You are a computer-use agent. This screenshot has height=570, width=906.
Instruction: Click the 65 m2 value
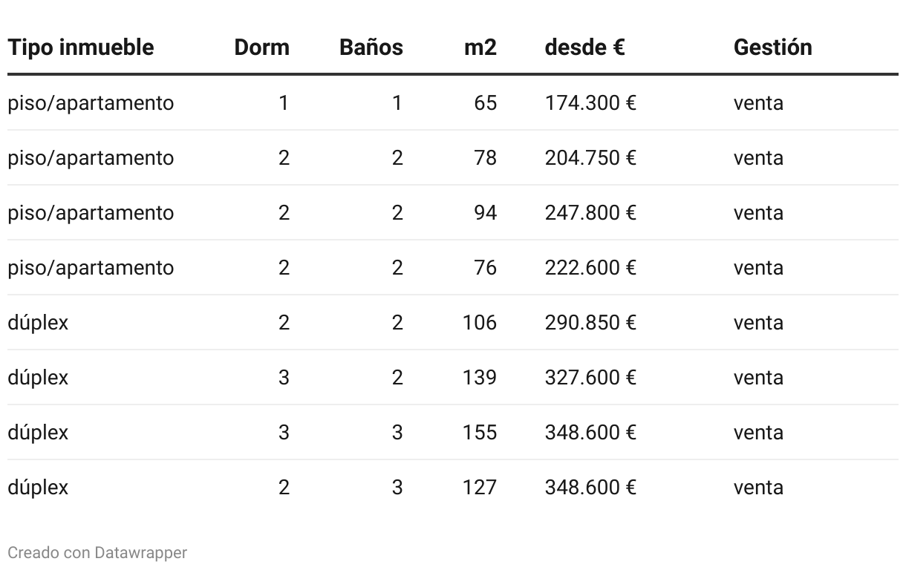pyautogui.click(x=485, y=102)
